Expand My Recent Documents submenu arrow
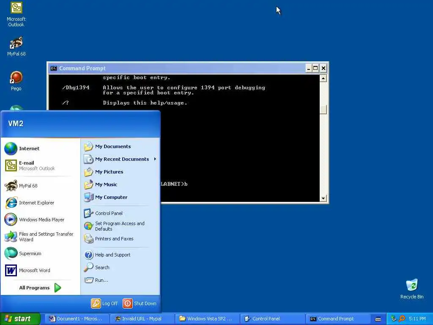433x325 pixels. coord(155,159)
